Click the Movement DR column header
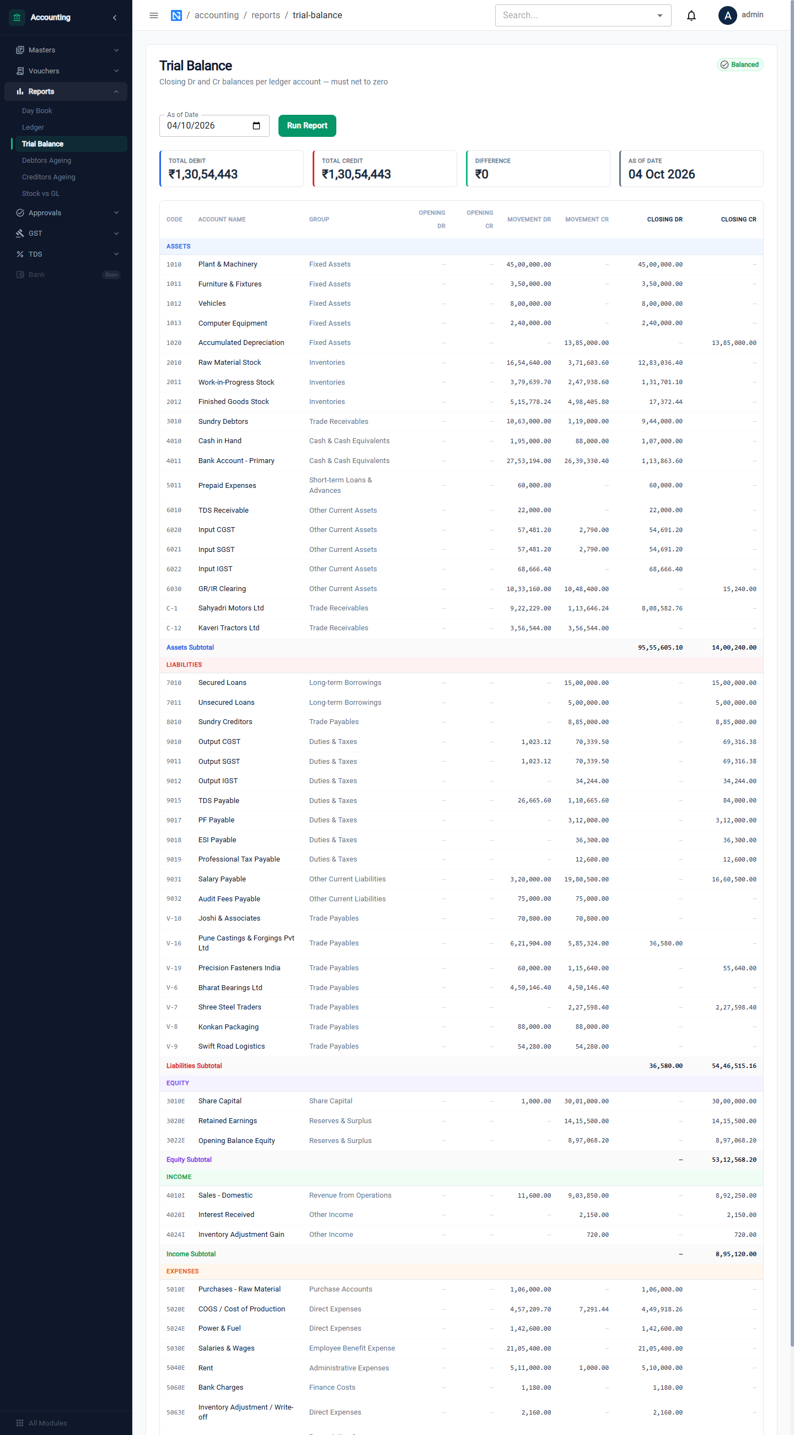Screen dimensions: 794x1435 529,220
